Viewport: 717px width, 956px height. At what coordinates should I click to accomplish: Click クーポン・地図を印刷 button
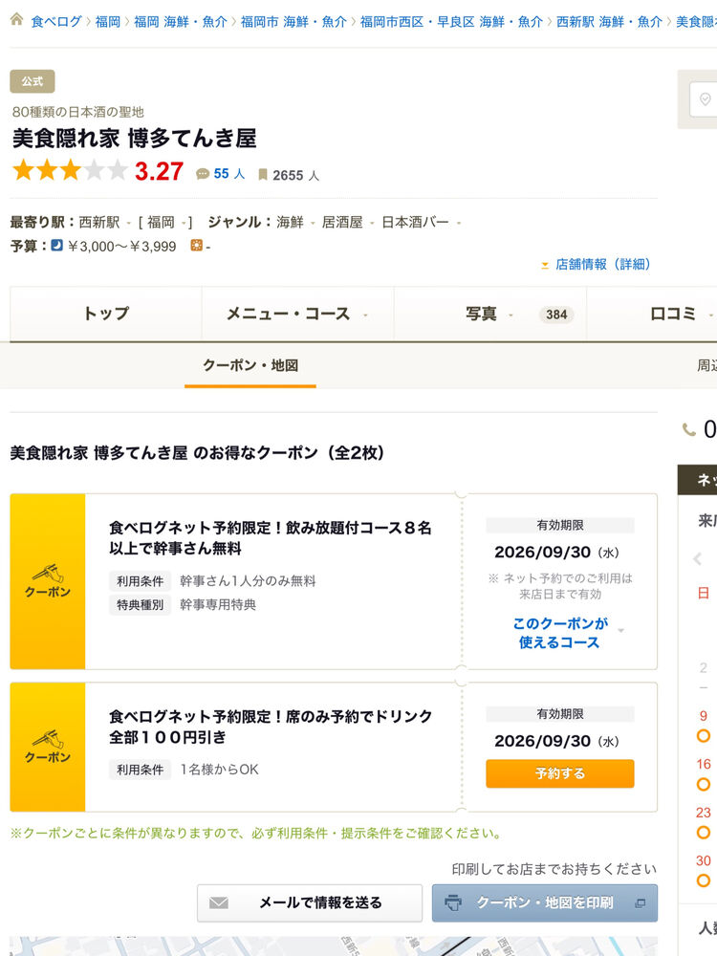[545, 903]
